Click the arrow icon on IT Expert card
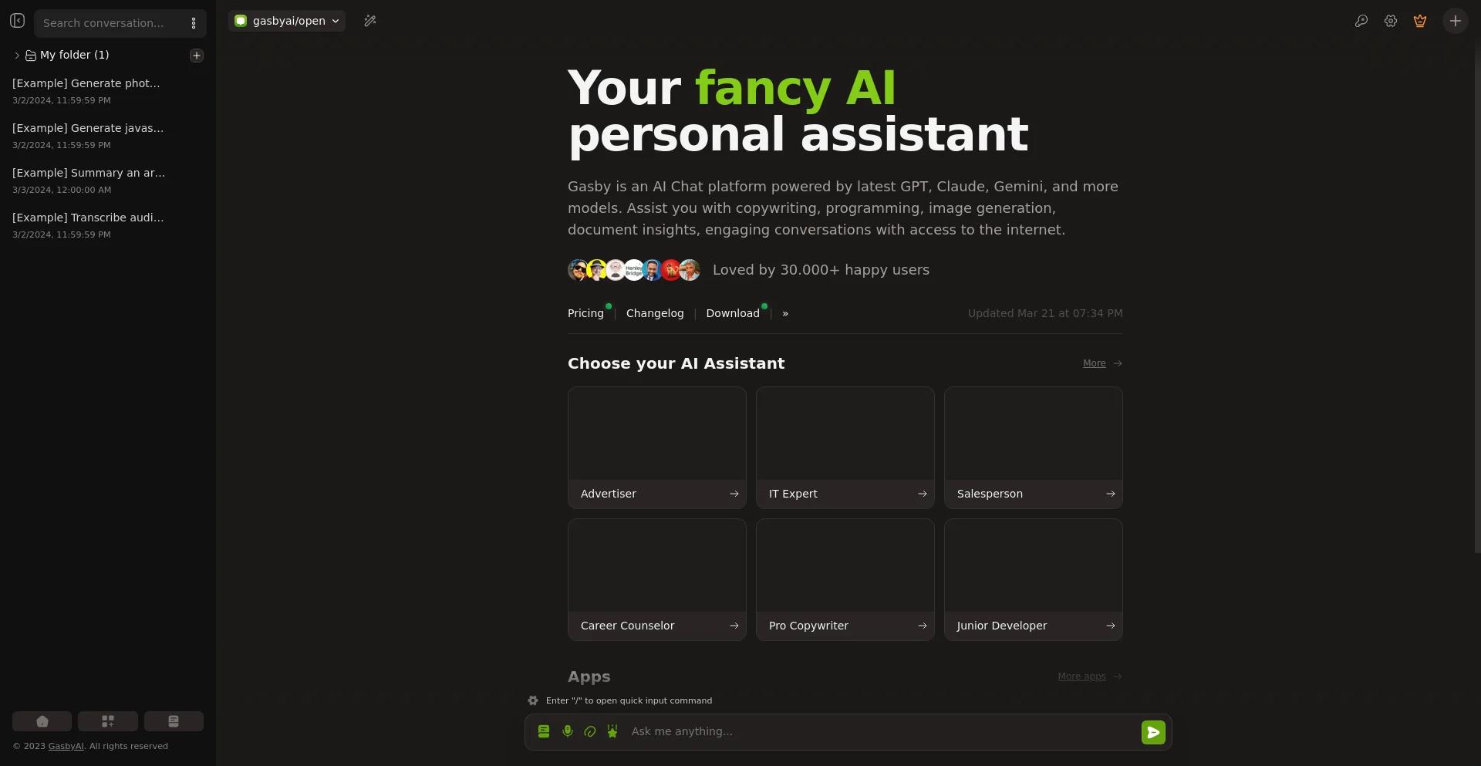The height and width of the screenshot is (766, 1481). pyautogui.click(x=923, y=494)
